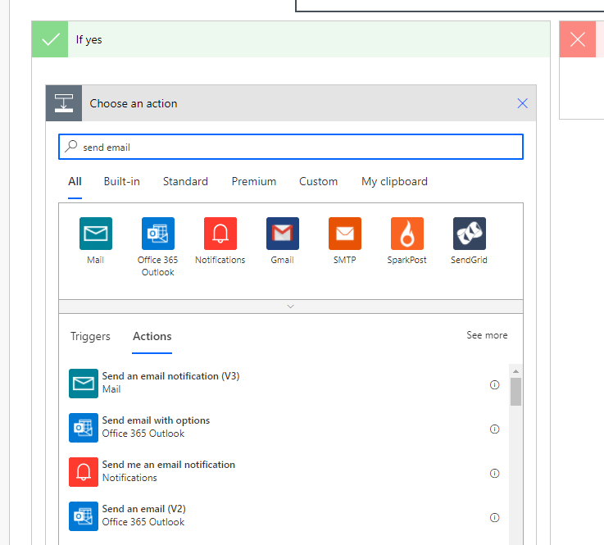Screen dimensions: 604x545
Task: Show info for Send an email notification (V3)
Action: point(495,384)
